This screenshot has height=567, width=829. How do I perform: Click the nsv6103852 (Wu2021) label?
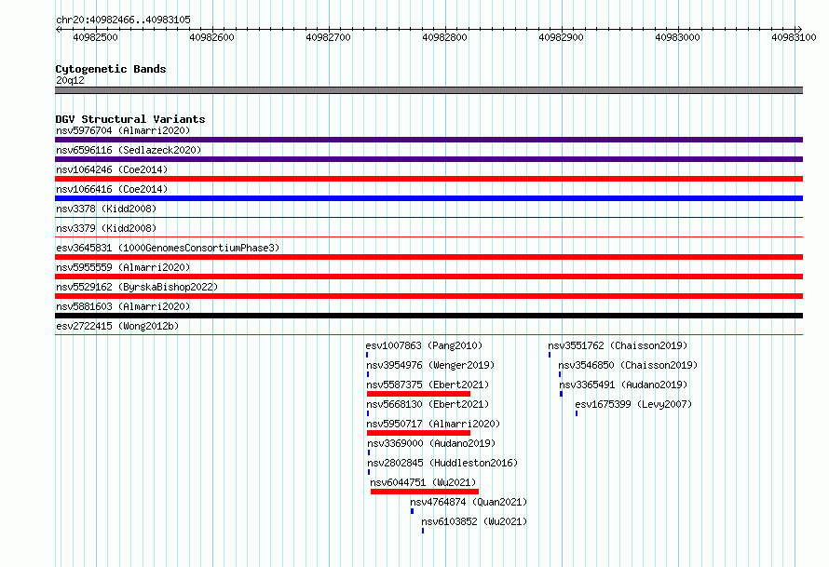[x=474, y=521]
